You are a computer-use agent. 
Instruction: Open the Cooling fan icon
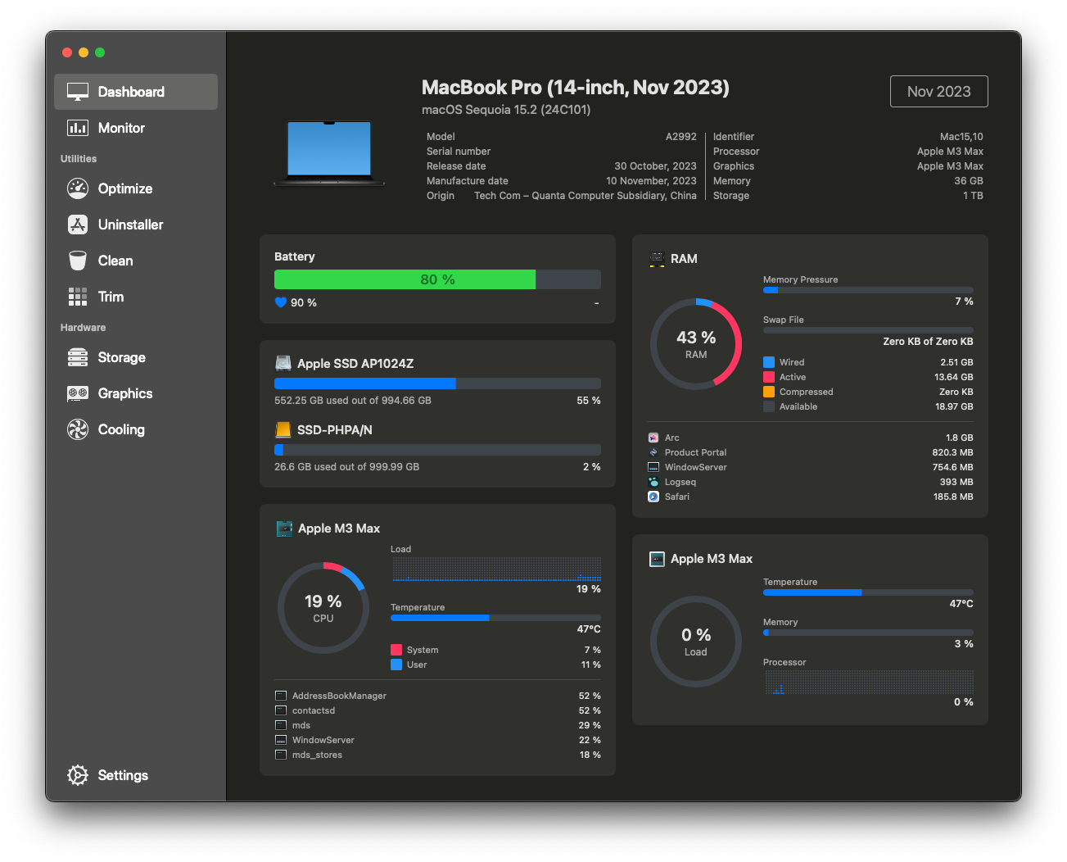pos(78,429)
